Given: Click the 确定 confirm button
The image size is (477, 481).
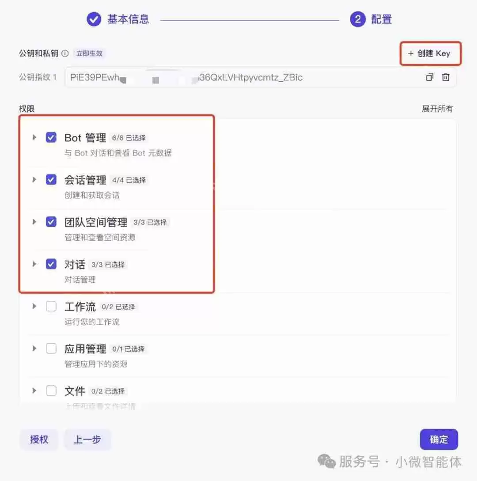Looking at the screenshot, I should click(x=439, y=439).
